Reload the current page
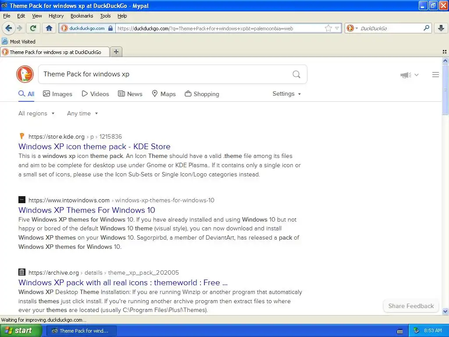The image size is (449, 337). (33, 28)
